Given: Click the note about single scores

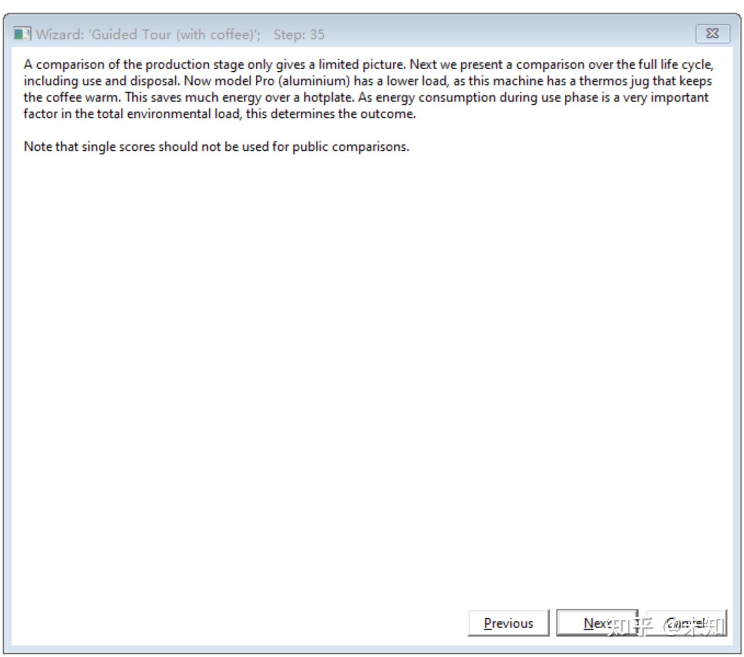Looking at the screenshot, I should coord(216,147).
